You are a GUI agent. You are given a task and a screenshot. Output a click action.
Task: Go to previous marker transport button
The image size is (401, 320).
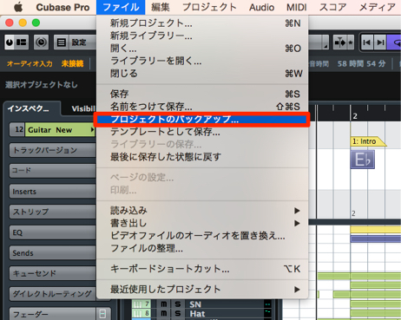(x=367, y=42)
